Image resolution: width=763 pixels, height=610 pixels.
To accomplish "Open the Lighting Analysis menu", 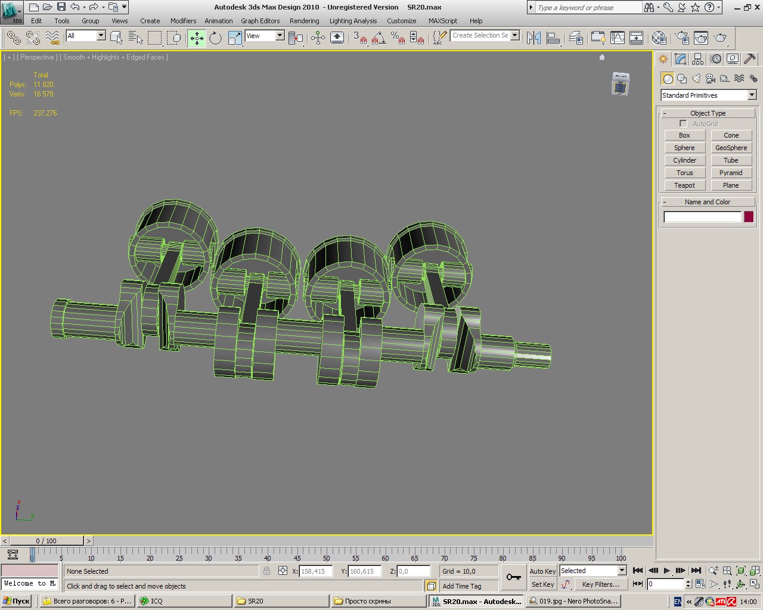I will click(353, 21).
